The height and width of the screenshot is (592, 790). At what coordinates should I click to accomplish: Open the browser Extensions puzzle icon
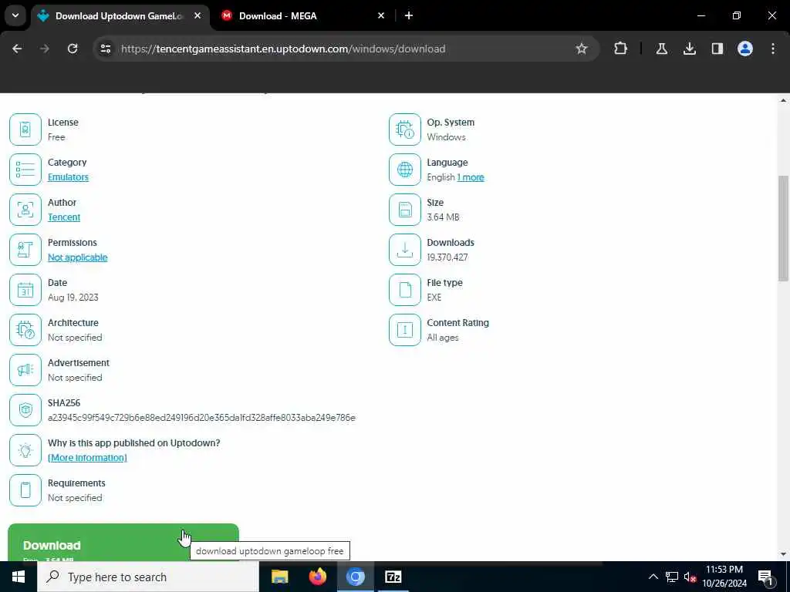621,49
